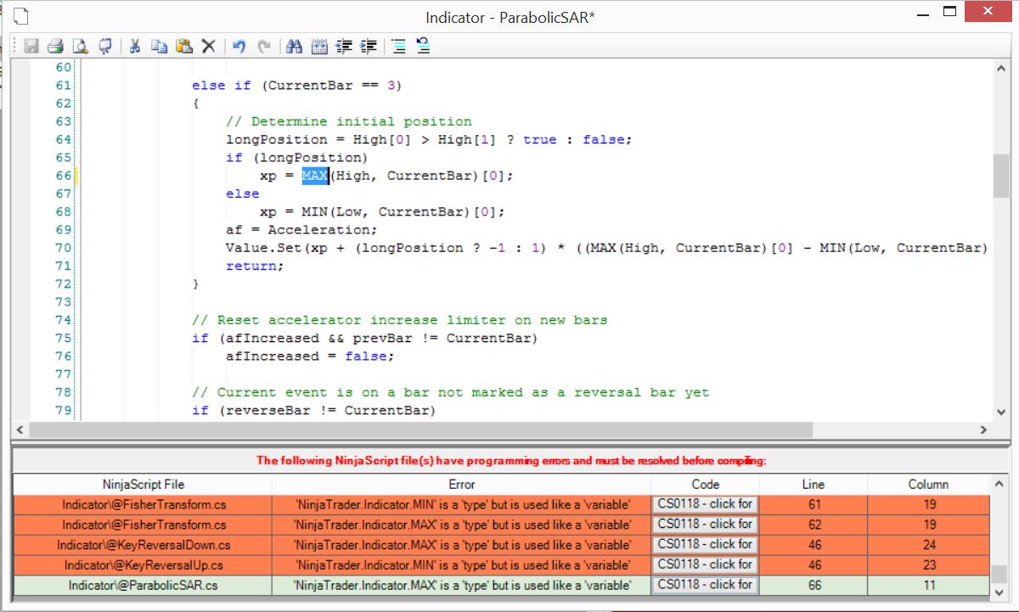Click the "NinjaScript File" column header

tap(143, 484)
